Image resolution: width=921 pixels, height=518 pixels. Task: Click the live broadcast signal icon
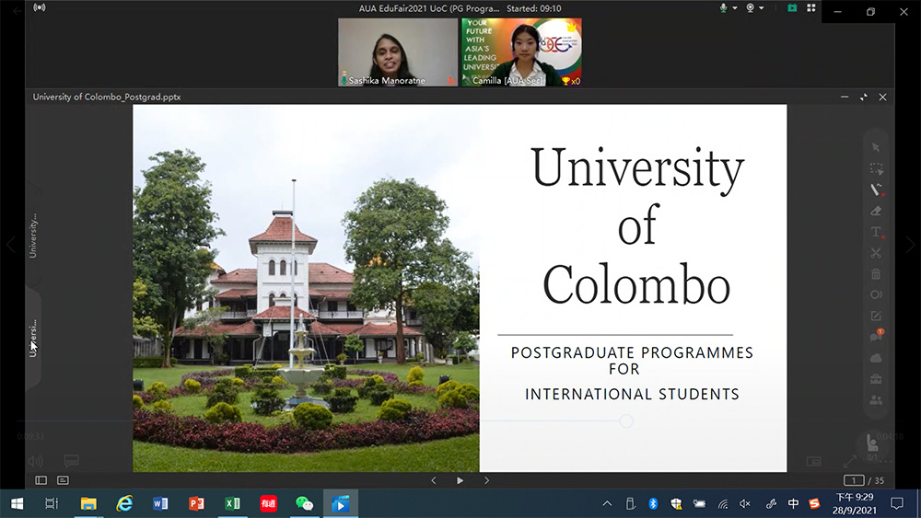(40, 7)
